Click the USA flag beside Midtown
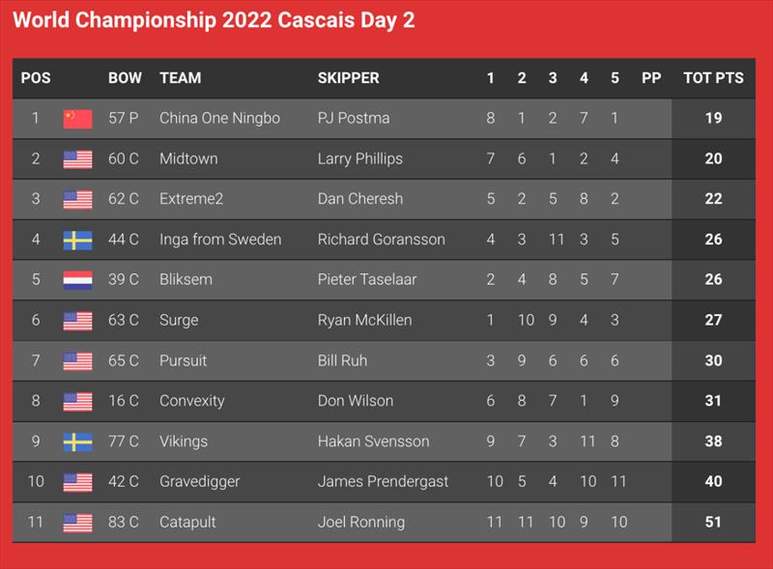 point(77,159)
